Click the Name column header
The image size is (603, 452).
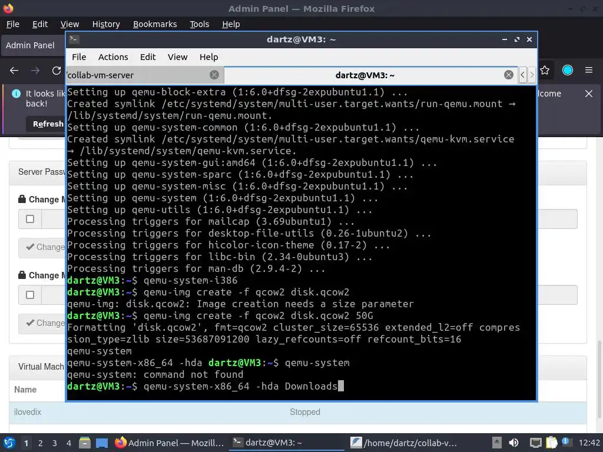tap(25, 390)
